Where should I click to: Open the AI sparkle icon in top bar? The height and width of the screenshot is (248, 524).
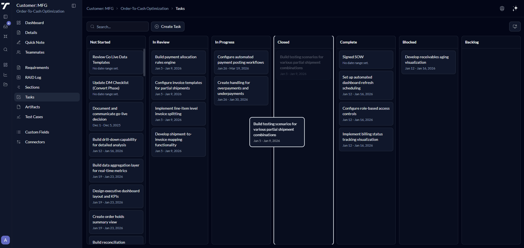(x=515, y=8)
